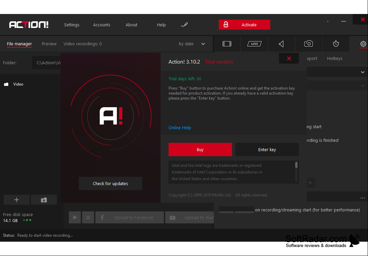This screenshot has height=256, width=368.
Task: Click the 'Trial days left: 30' text
Action: (x=185, y=79)
